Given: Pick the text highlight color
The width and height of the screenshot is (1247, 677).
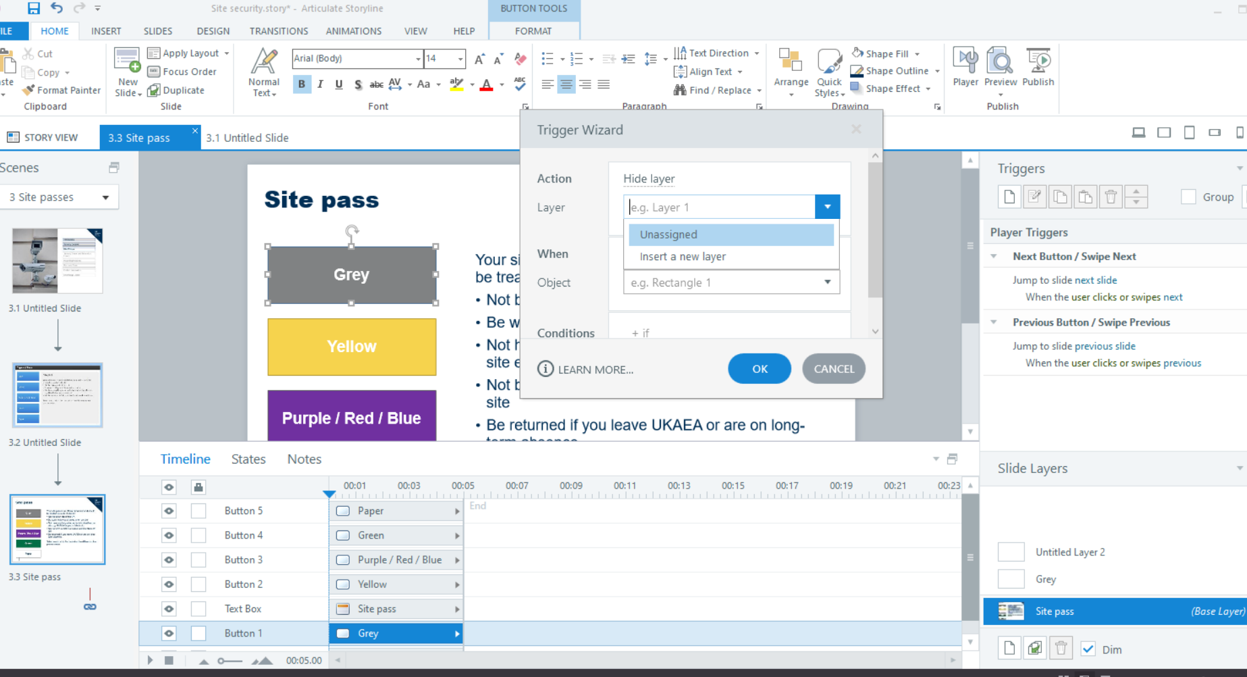Looking at the screenshot, I should click(457, 84).
